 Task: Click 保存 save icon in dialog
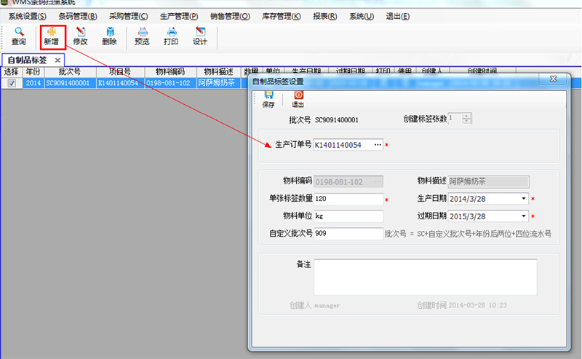268,99
